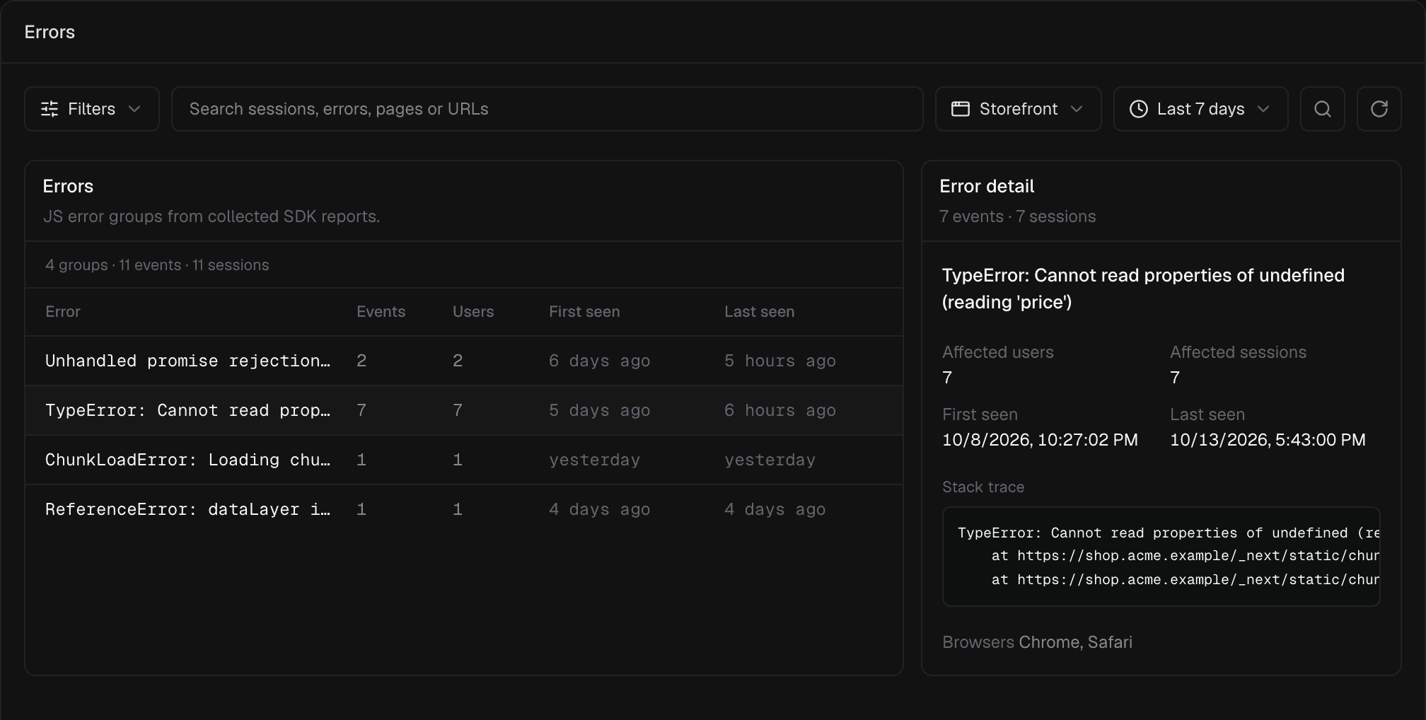Click the search magnifier icon button
Image resolution: width=1426 pixels, height=720 pixels.
coord(1322,109)
